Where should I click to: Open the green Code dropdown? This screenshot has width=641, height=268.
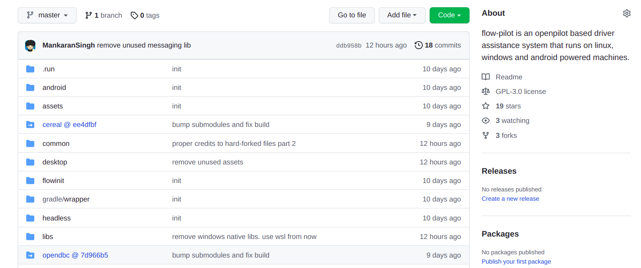tap(449, 15)
